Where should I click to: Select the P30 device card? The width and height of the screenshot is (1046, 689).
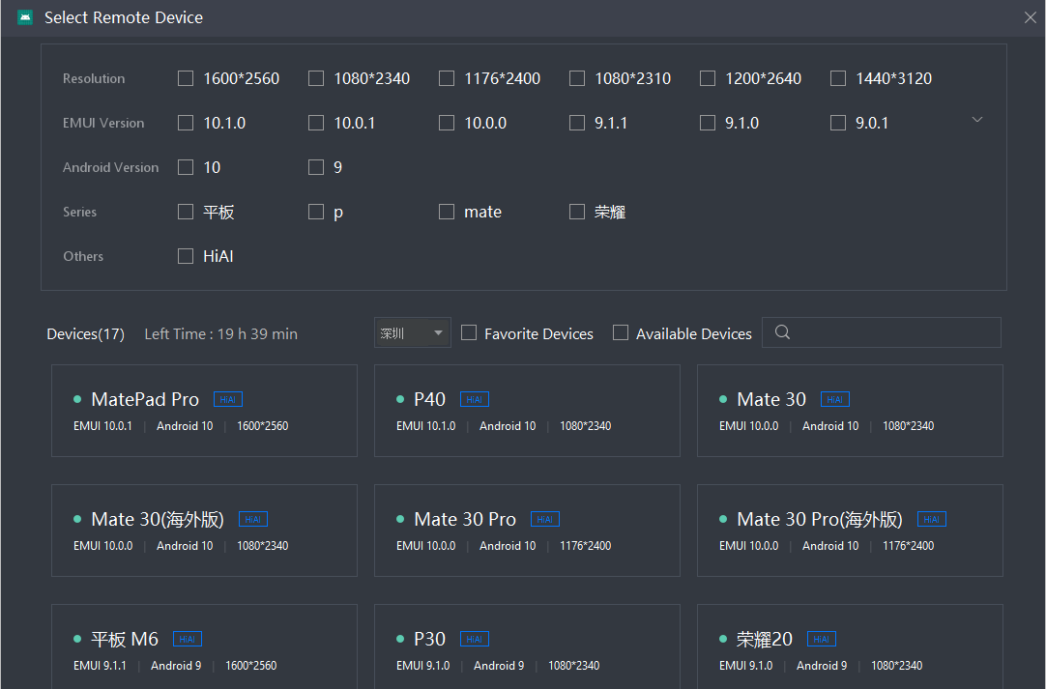pyautogui.click(x=527, y=646)
